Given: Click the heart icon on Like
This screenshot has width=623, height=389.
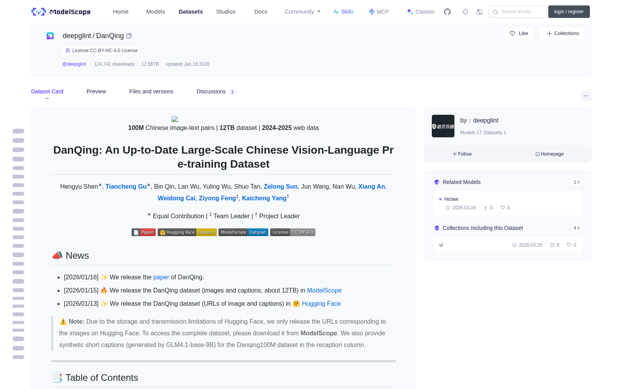Looking at the screenshot, I should click(x=512, y=33).
